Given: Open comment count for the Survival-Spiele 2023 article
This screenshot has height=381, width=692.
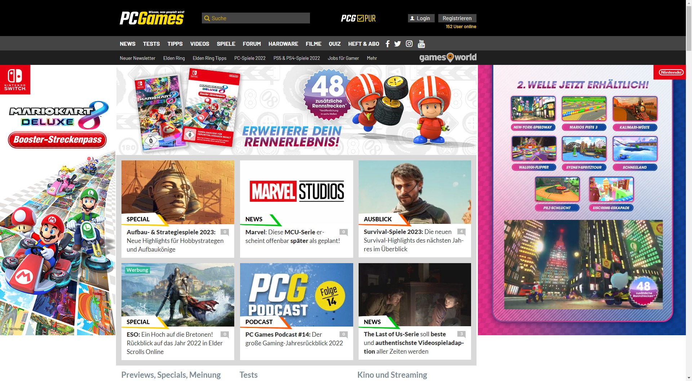Looking at the screenshot, I should [x=462, y=232].
